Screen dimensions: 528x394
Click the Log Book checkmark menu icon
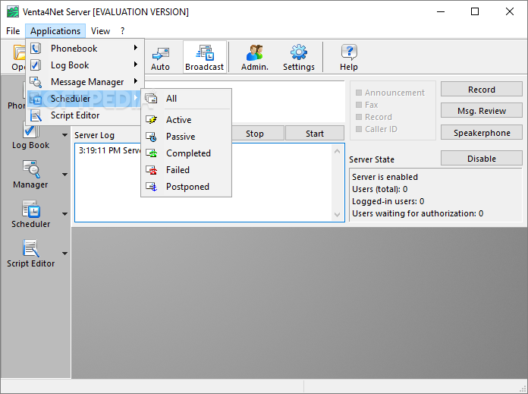[36, 65]
